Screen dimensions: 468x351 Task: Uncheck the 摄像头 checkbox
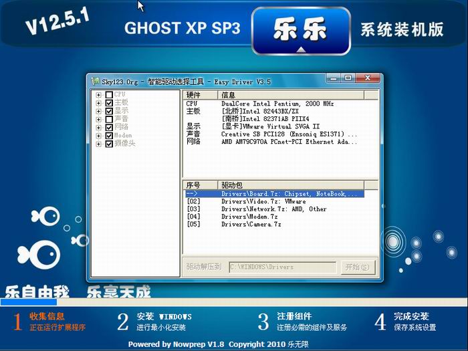click(109, 144)
